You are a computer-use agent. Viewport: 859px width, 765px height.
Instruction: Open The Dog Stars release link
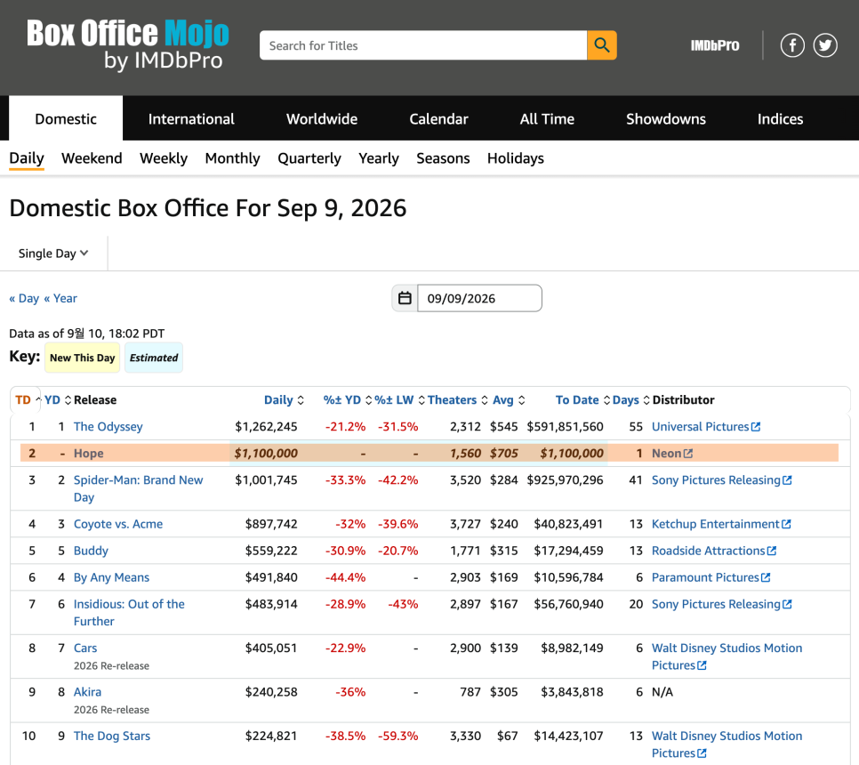tap(112, 736)
